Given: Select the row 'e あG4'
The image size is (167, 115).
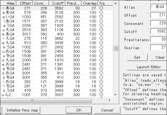Looking at the screenshot, I should pyautogui.click(x=56, y=34).
